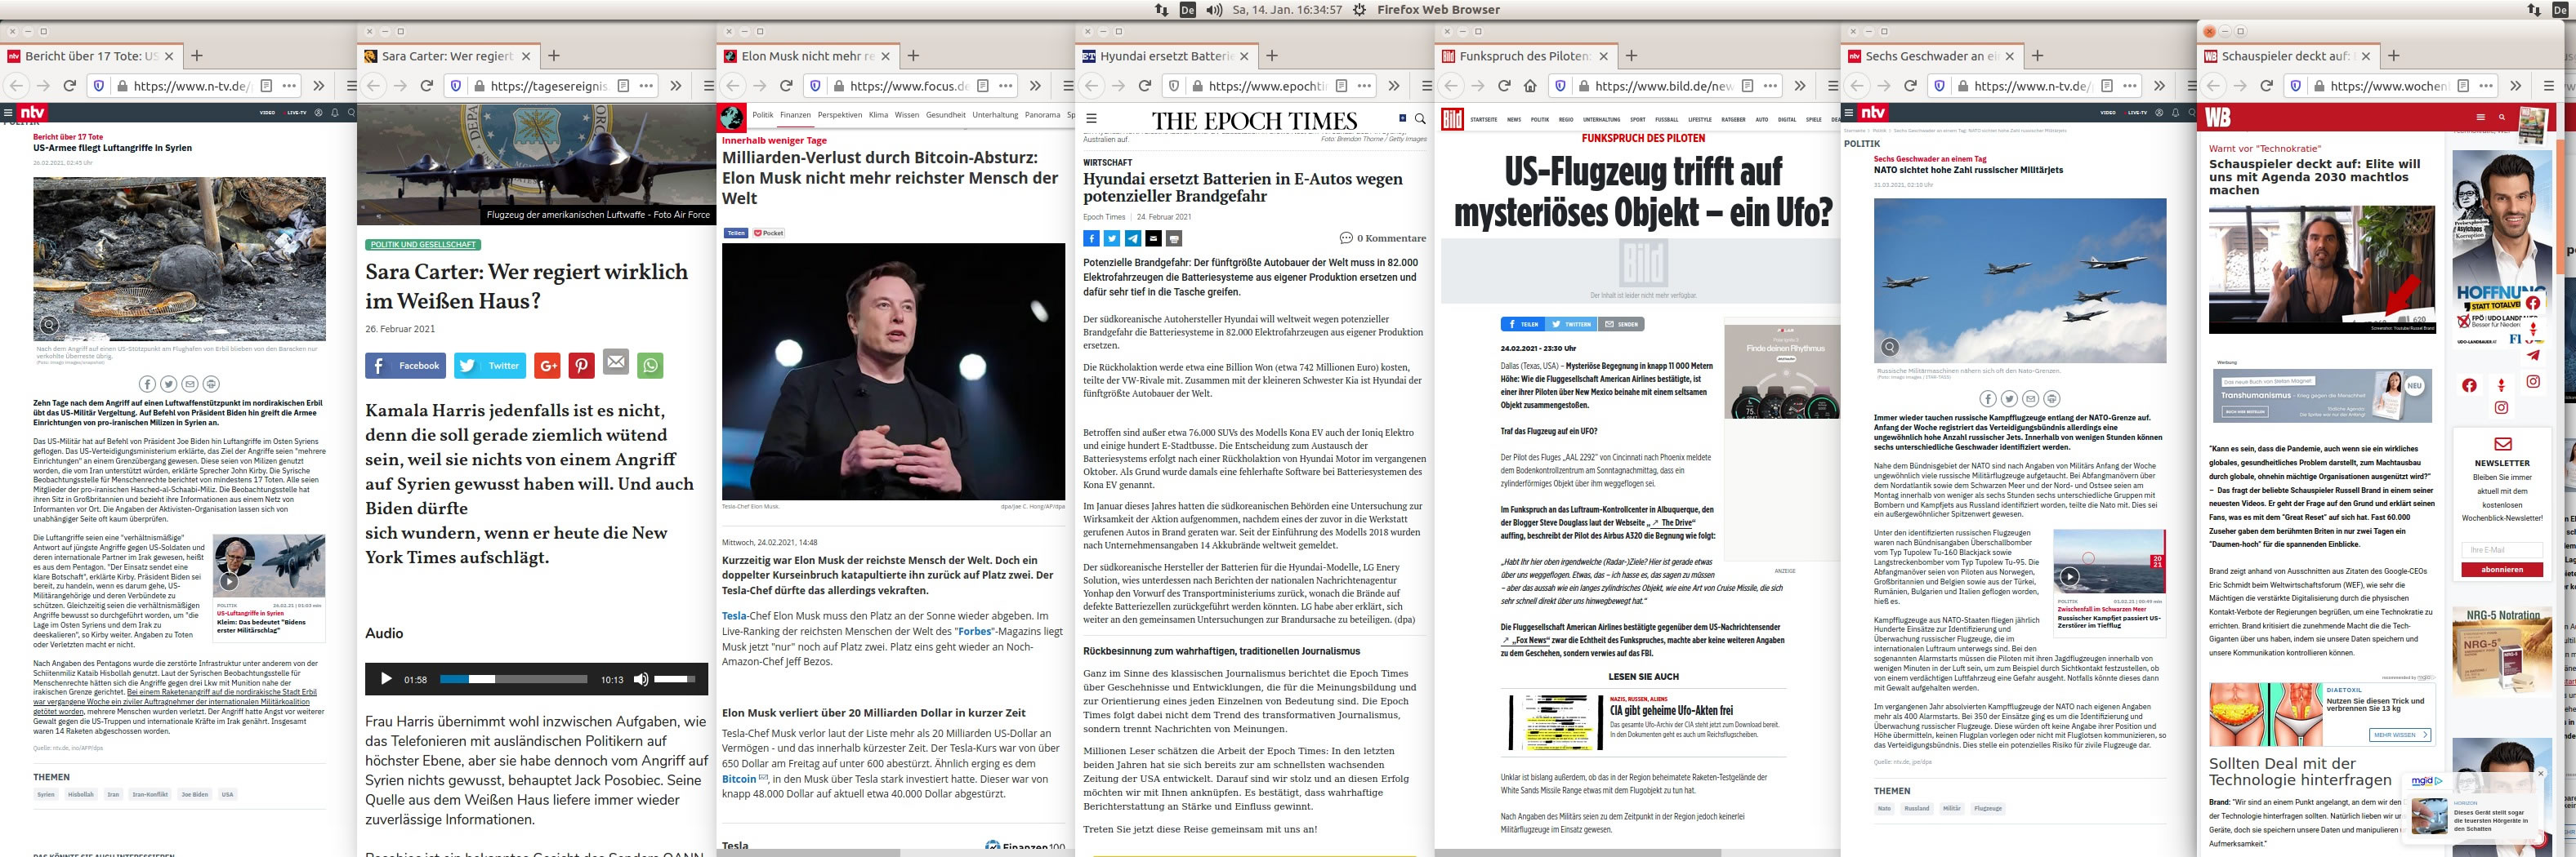2576x857 pixels.
Task: Open the De keyboard layout indicator dropdown
Action: tap(1188, 9)
